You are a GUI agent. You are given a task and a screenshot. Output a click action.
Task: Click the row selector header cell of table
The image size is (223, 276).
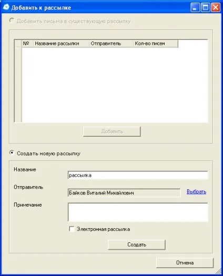click(18, 44)
